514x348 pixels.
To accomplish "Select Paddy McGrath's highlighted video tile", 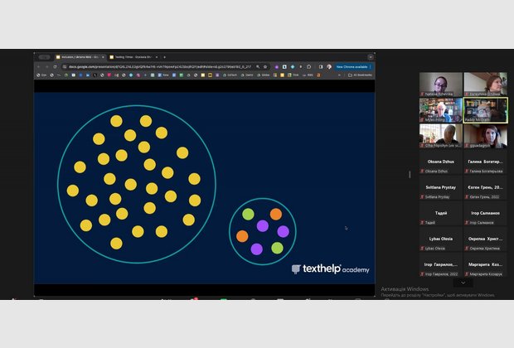I will pos(485,110).
